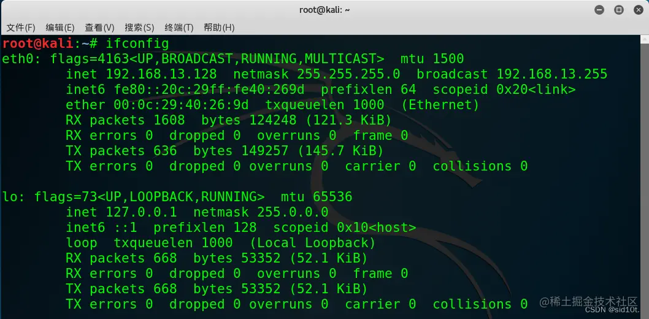Minimize the terminal window
This screenshot has height=319, width=649.
pyautogui.click(x=599, y=10)
